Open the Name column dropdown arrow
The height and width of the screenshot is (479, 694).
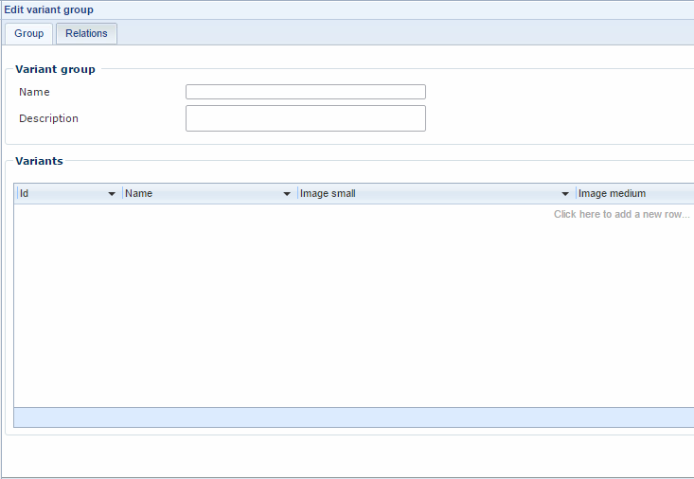click(x=287, y=194)
